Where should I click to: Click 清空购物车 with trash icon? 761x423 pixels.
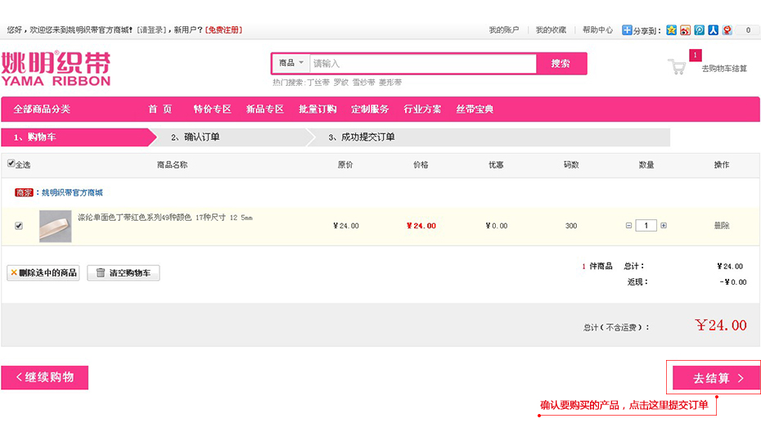(x=124, y=273)
